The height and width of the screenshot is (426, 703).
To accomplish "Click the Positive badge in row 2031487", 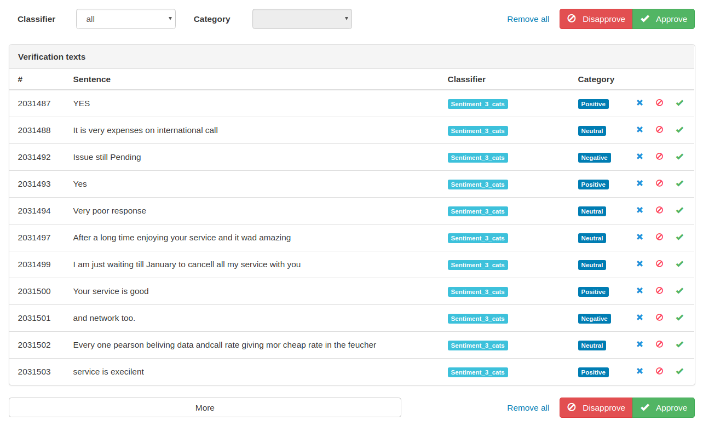I will point(593,104).
